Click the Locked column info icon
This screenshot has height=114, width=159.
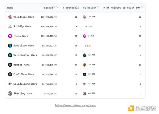pos(55,7)
